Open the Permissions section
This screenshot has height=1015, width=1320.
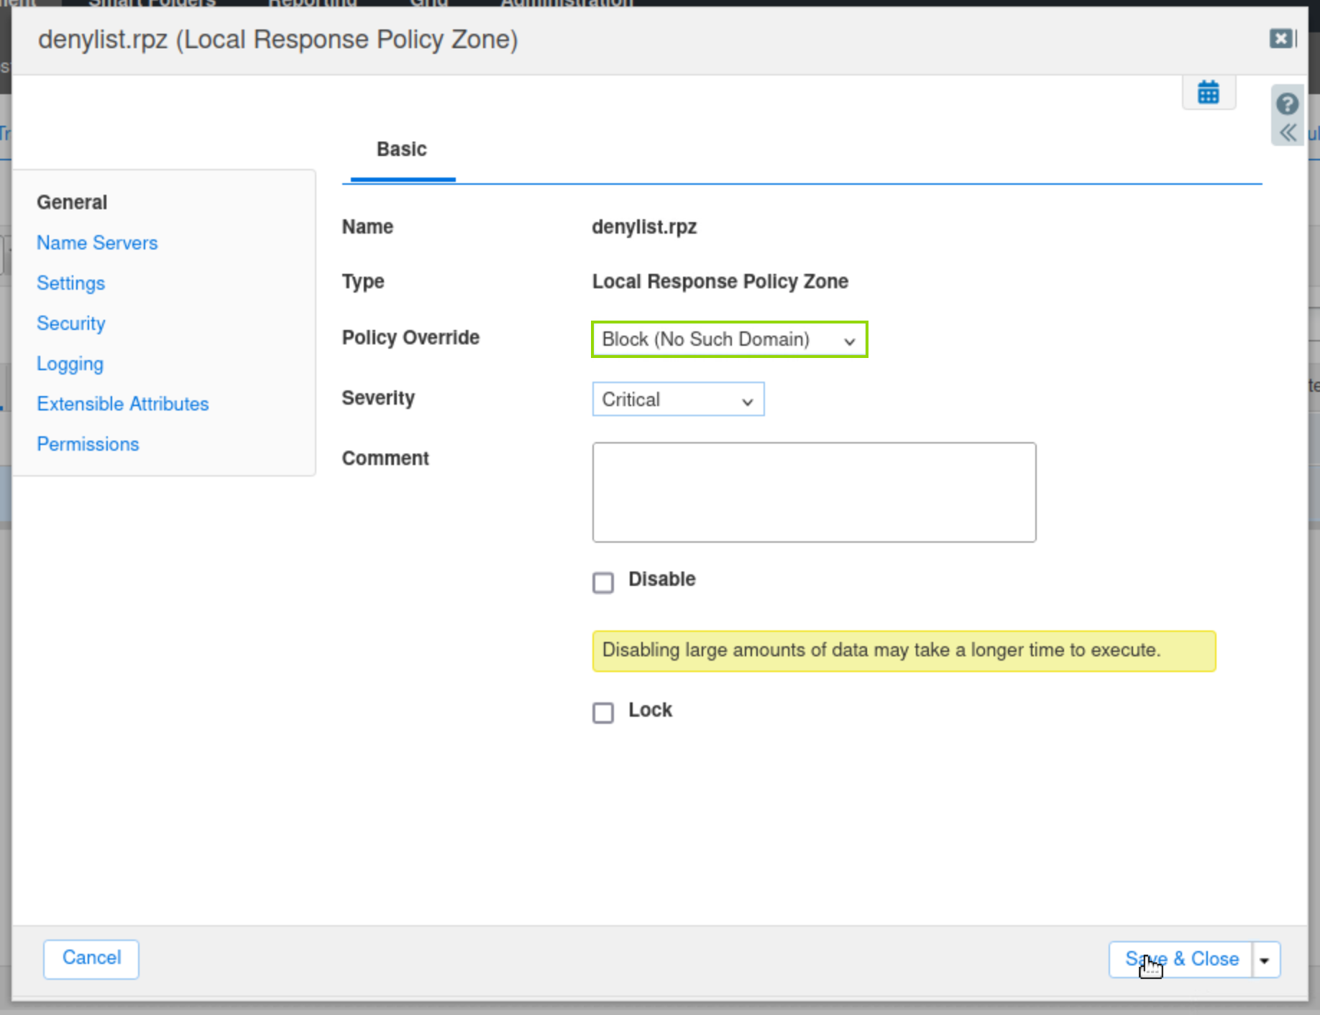point(88,444)
